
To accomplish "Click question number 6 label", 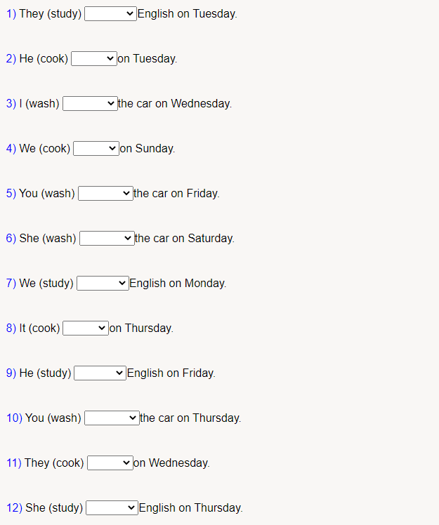I will pyautogui.click(x=11, y=239).
